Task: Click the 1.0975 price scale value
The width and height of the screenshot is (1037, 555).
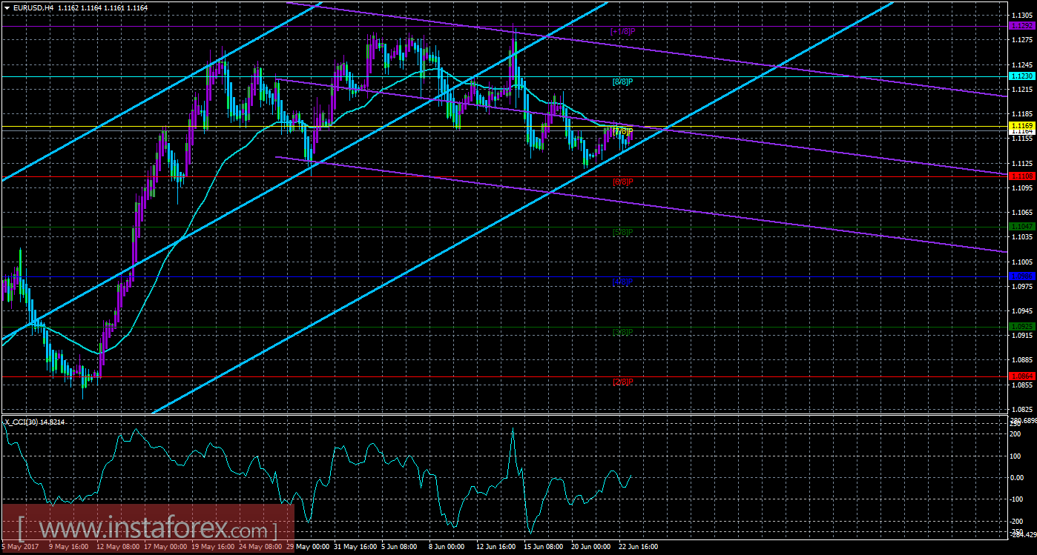Action: click(1022, 286)
